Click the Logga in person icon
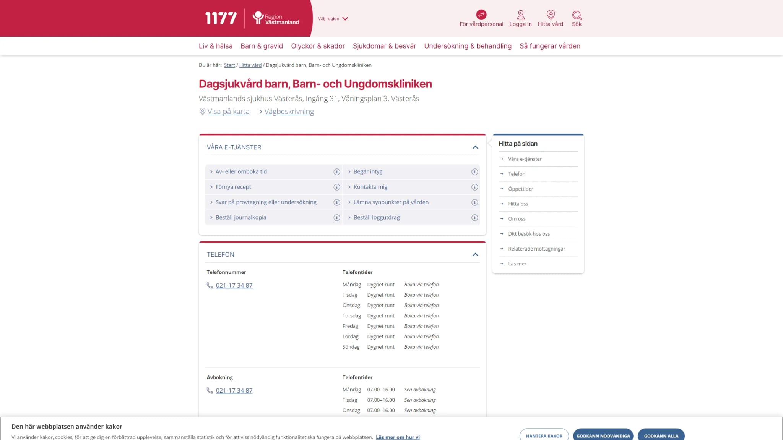 click(520, 15)
